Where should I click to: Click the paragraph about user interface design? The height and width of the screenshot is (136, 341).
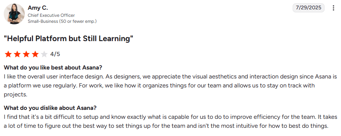pyautogui.click(x=170, y=86)
